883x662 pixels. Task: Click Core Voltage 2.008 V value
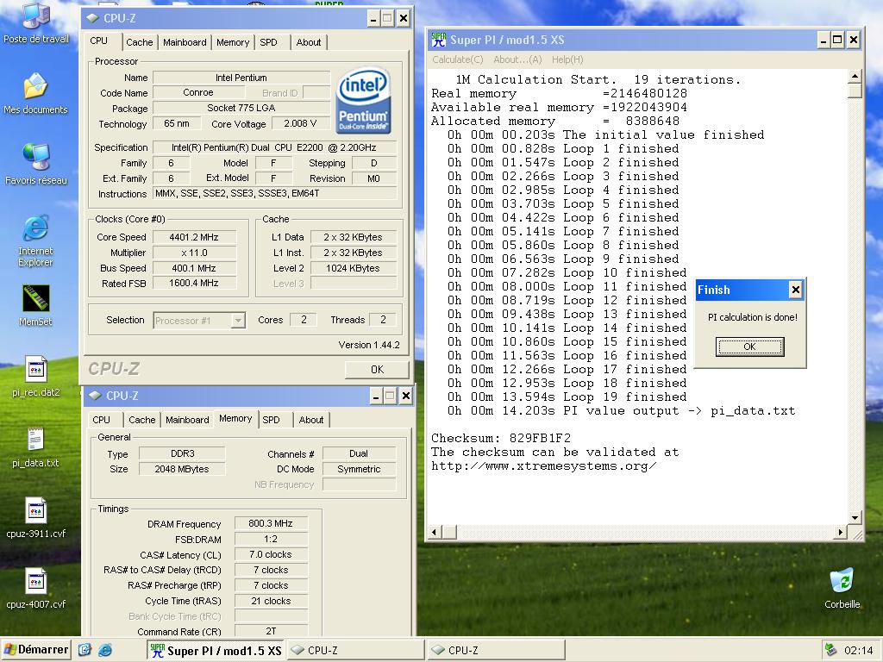pos(300,124)
